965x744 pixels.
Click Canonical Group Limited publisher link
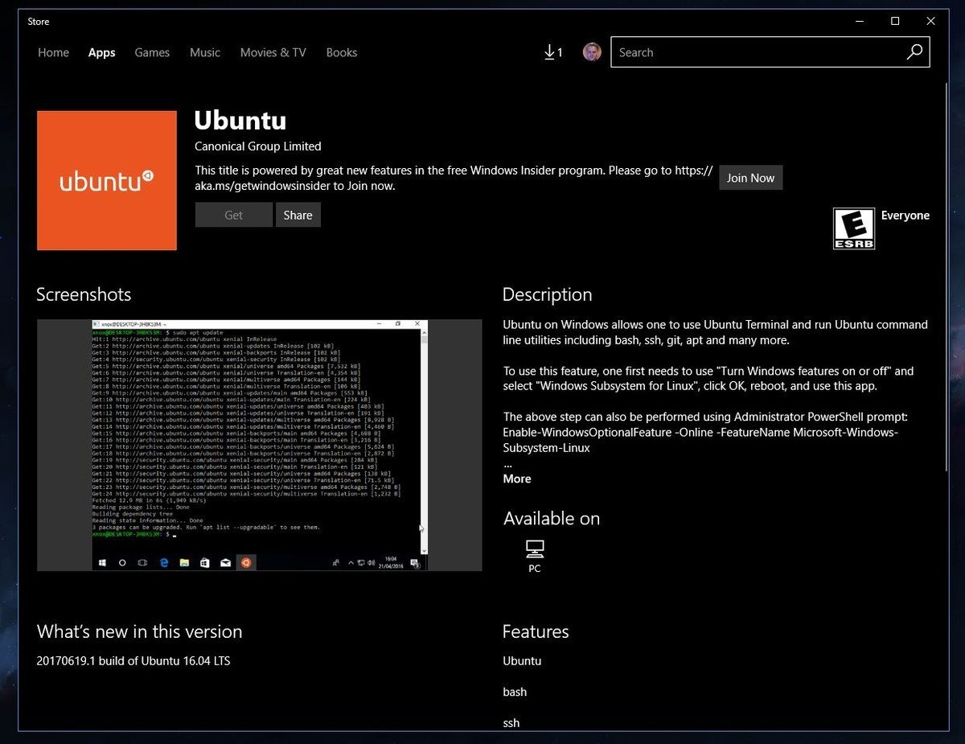pyautogui.click(x=258, y=146)
